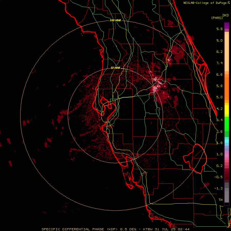
Task: Click the 7.4 scale label
Action: (x=219, y=63)
